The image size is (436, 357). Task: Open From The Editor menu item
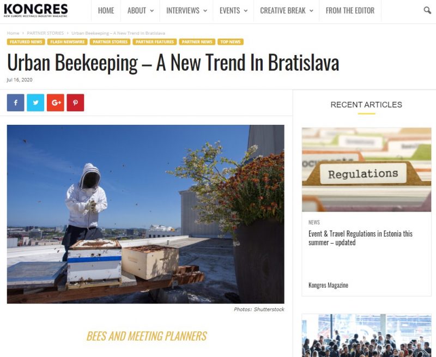(x=350, y=10)
